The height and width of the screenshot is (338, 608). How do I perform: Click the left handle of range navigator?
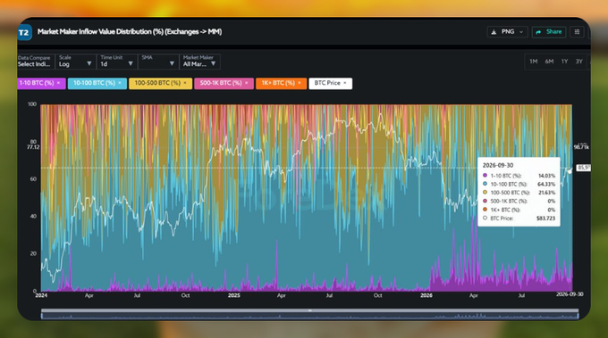(x=42, y=316)
